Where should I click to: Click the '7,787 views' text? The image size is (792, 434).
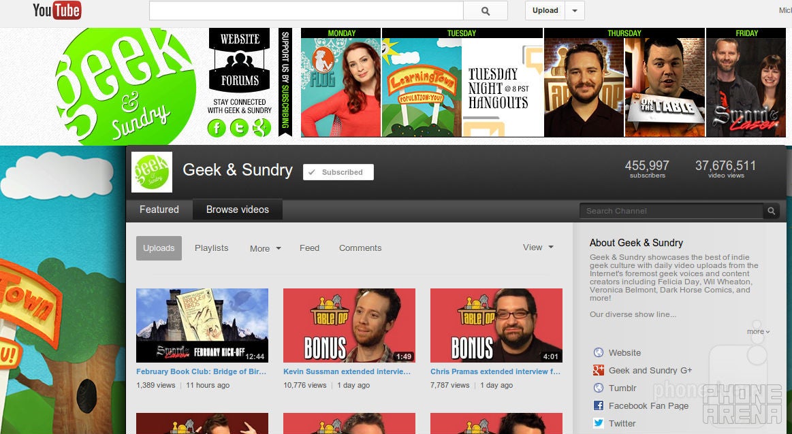point(449,385)
